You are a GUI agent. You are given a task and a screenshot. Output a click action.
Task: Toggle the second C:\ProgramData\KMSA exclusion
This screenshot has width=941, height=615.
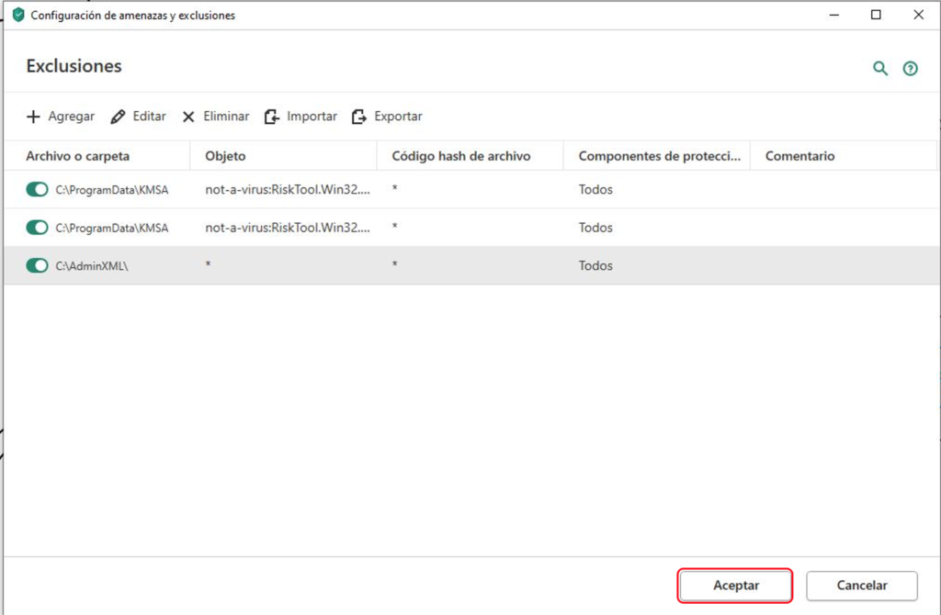click(37, 228)
